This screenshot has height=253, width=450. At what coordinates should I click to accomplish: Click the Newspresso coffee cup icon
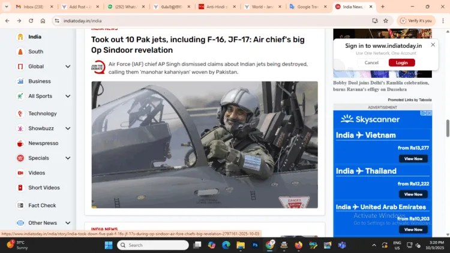tap(20, 144)
